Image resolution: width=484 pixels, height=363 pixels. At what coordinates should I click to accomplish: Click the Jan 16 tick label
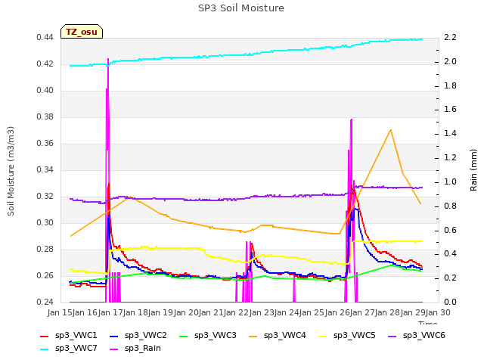[x=85, y=312]
